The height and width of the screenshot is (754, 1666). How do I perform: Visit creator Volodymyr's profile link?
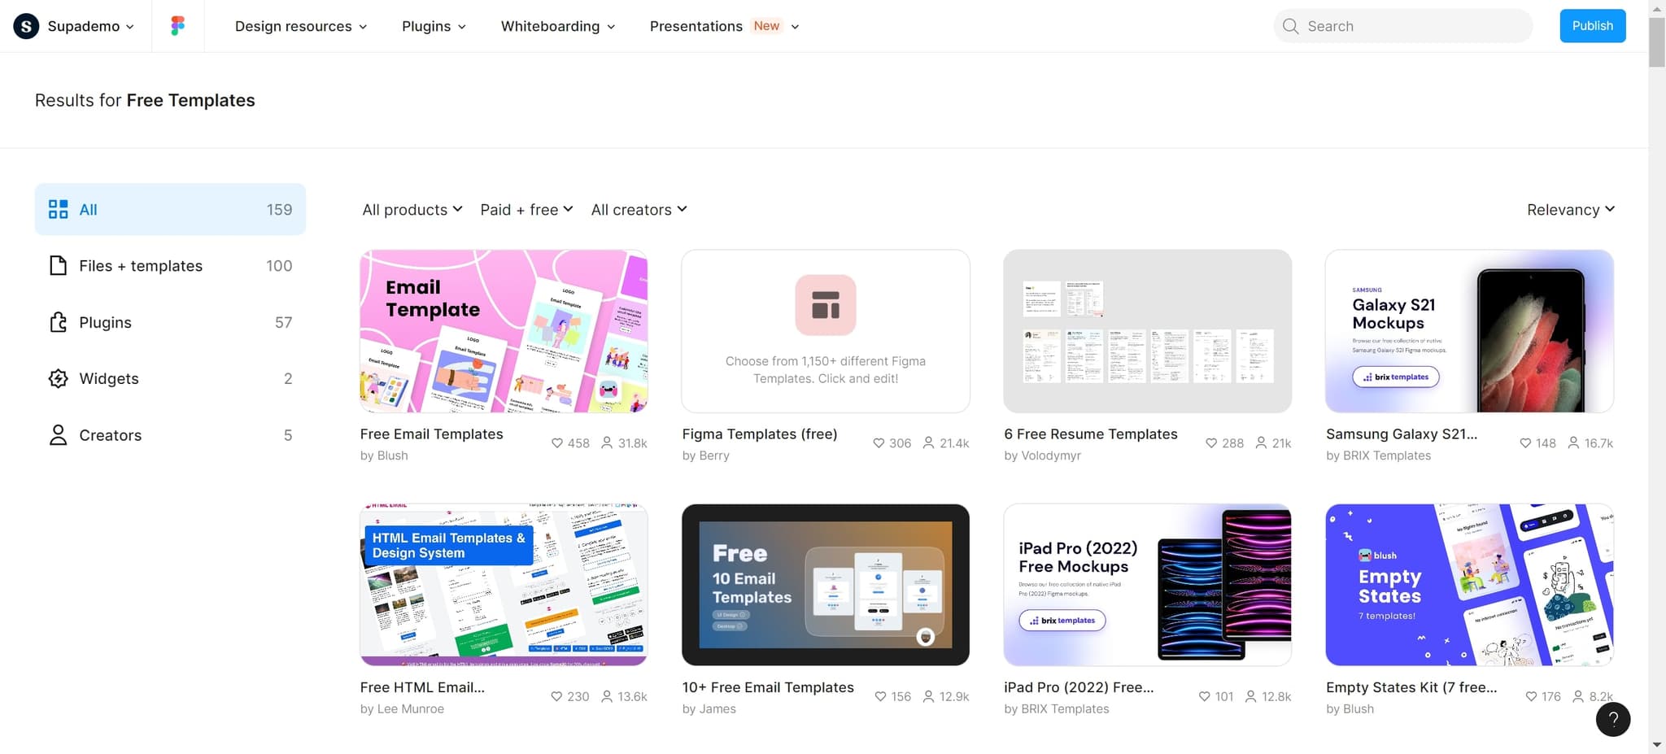coord(1051,455)
